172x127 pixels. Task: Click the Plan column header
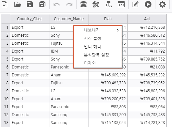click(108, 19)
